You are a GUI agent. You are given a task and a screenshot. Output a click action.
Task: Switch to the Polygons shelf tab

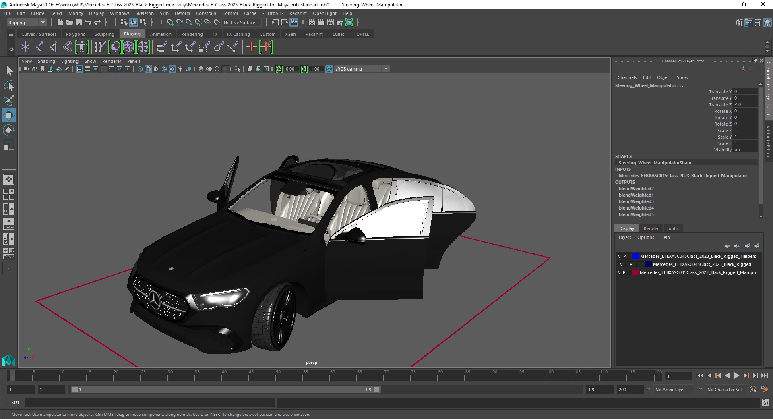75,34
